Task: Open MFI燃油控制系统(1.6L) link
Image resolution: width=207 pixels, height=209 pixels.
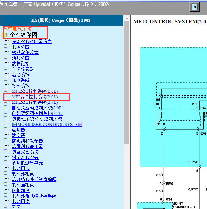Action: pyautogui.click(x=35, y=91)
